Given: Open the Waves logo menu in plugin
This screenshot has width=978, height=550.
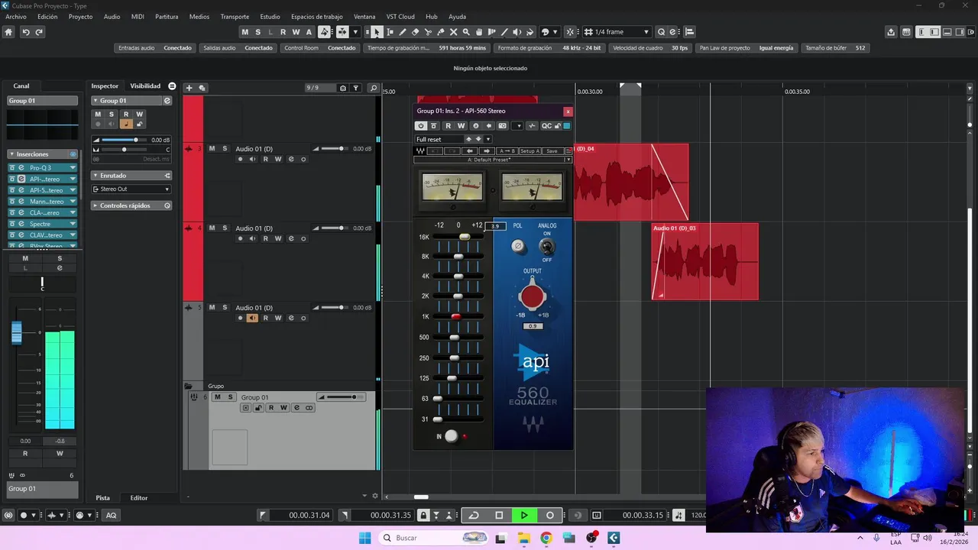Looking at the screenshot, I should tap(420, 150).
